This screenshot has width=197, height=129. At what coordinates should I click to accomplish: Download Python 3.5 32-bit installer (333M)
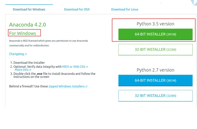tap(156, 50)
